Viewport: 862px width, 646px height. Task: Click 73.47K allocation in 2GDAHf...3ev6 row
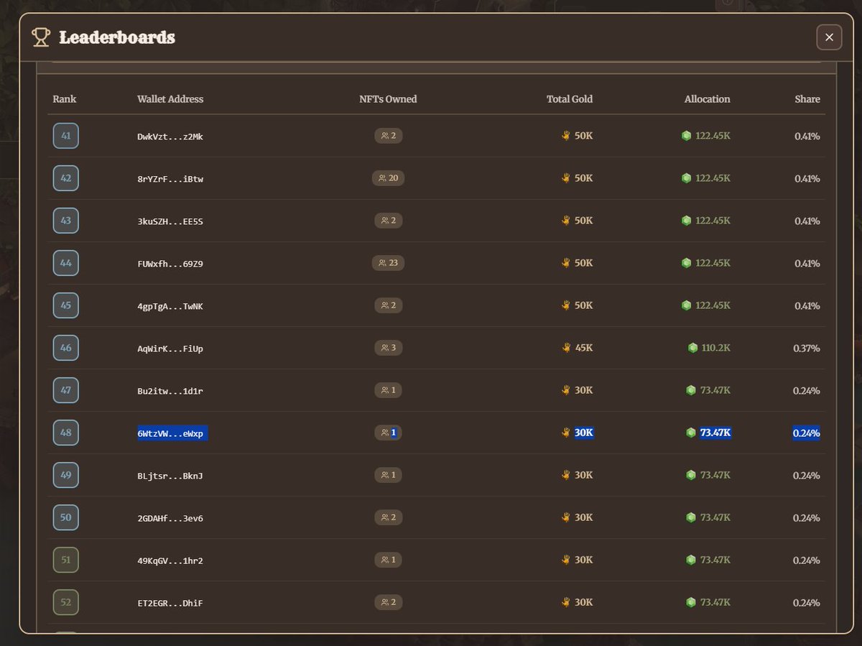(x=715, y=517)
